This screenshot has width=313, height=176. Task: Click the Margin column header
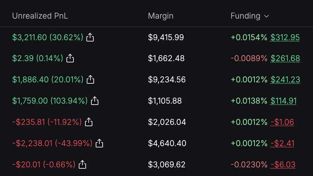(x=160, y=16)
